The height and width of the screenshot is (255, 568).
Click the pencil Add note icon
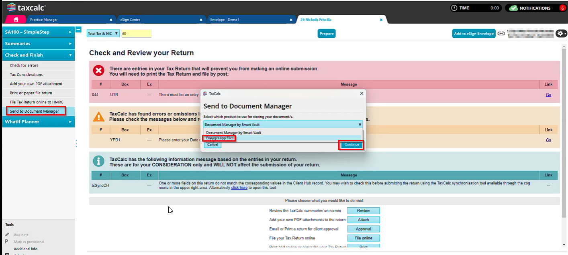click(x=7, y=235)
